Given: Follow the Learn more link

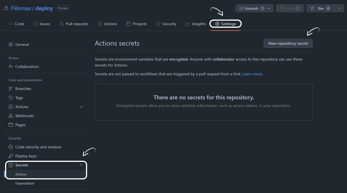Looking at the screenshot, I should pos(252,74).
